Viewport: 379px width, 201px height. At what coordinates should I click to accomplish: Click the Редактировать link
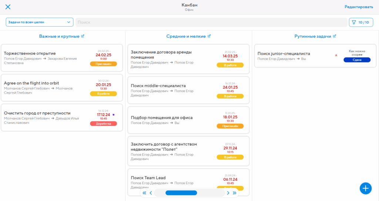click(359, 7)
